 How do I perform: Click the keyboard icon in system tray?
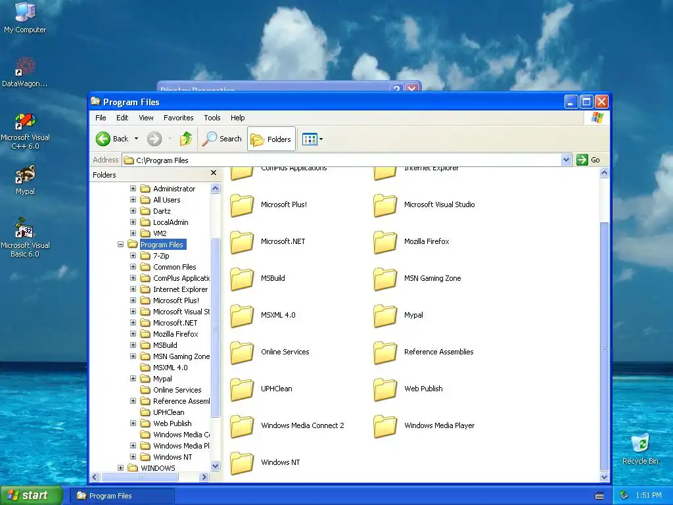click(x=599, y=496)
